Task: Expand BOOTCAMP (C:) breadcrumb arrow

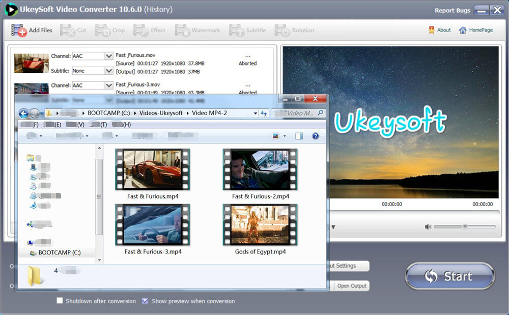Action: pyautogui.click(x=135, y=113)
